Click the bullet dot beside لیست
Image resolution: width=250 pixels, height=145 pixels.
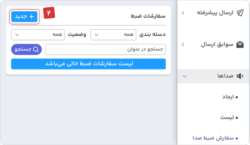pyautogui.click(x=237, y=118)
